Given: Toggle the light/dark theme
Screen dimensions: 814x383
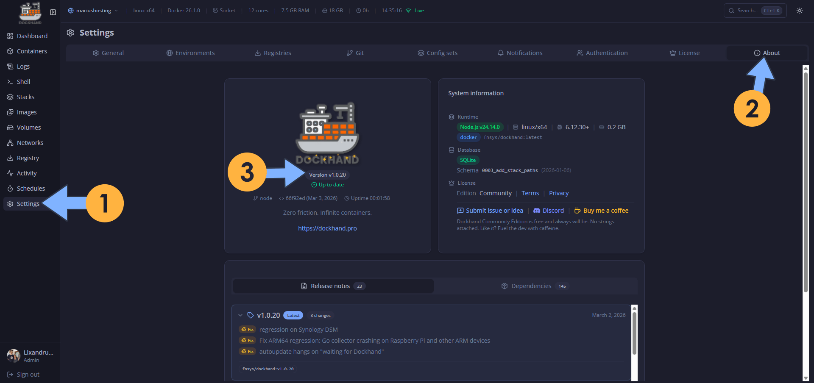Looking at the screenshot, I should coord(800,11).
